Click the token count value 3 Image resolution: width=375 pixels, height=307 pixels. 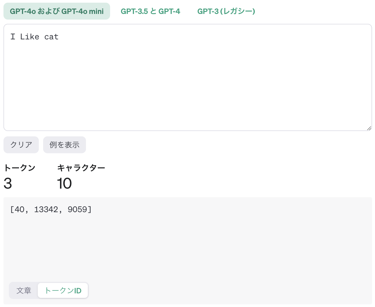click(8, 184)
